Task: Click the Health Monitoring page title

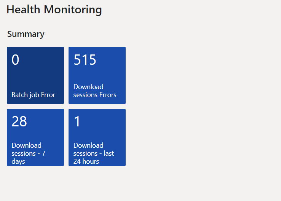Action: [x=54, y=10]
